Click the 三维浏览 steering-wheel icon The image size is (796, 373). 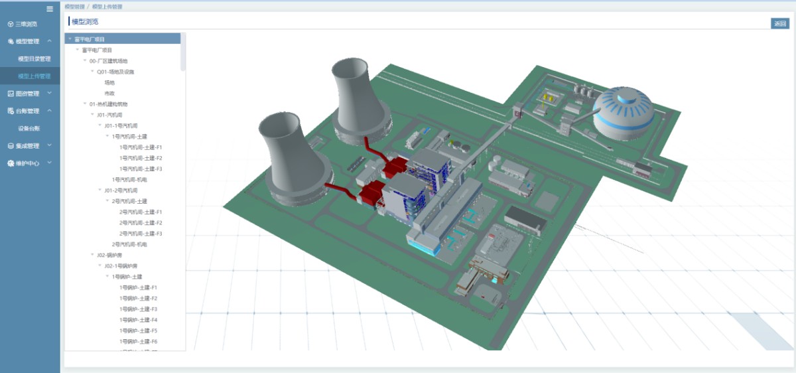click(10, 24)
